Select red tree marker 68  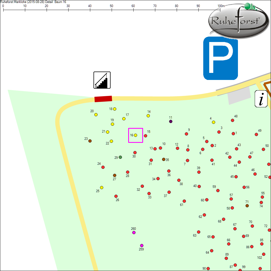224,219
